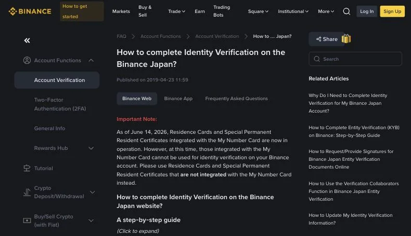411x236 pixels.
Task: Open Verification Collaborators Function article
Action: tap(354, 191)
